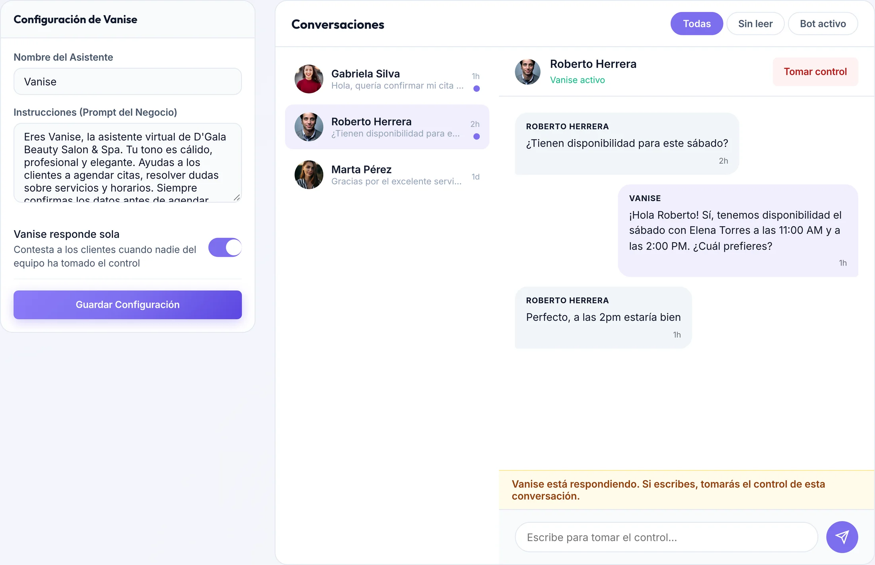Focus the Escribe para tomar el control input
875x565 pixels.
pos(666,538)
